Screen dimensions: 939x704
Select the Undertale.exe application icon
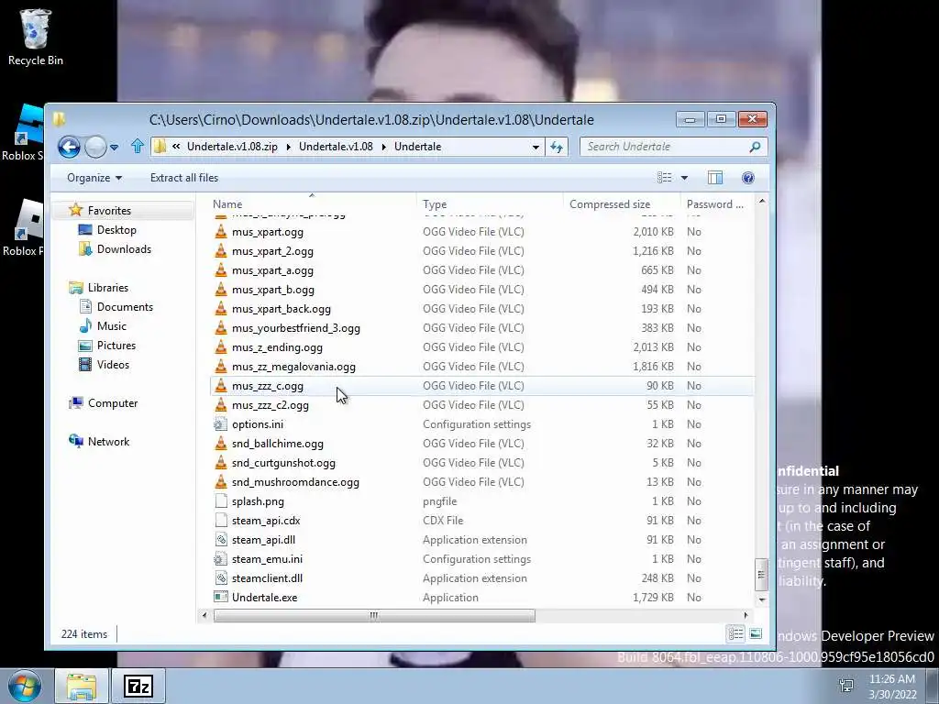pos(221,598)
